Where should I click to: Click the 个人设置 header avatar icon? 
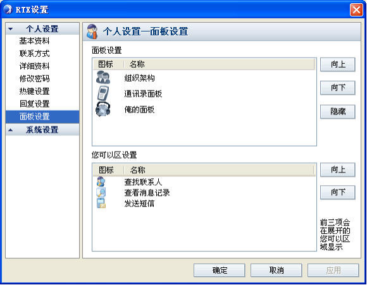(92, 32)
